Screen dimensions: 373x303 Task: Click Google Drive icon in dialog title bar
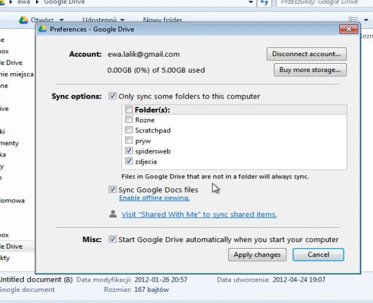pos(42,29)
